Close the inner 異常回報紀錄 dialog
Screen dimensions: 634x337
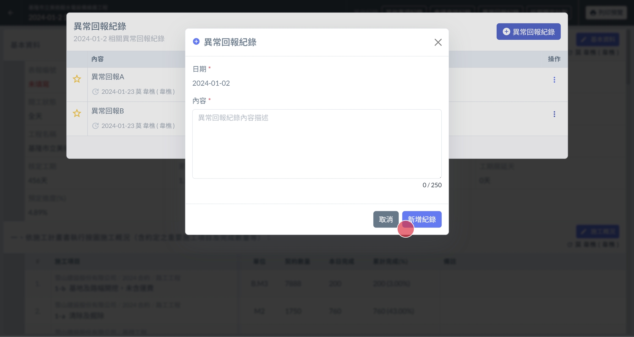tap(438, 42)
